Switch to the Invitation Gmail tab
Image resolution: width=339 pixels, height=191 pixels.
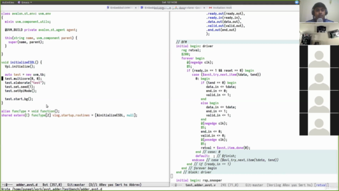[x=220, y=7]
